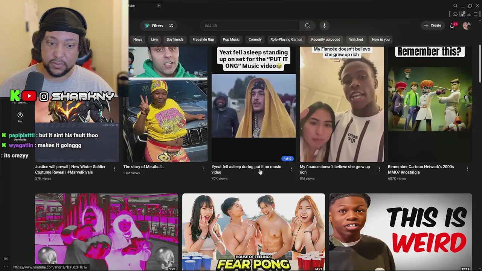This screenshot has width=482, height=271.
Task: Play the Remember this? cartoon short thumbnail
Action: pos(430,104)
